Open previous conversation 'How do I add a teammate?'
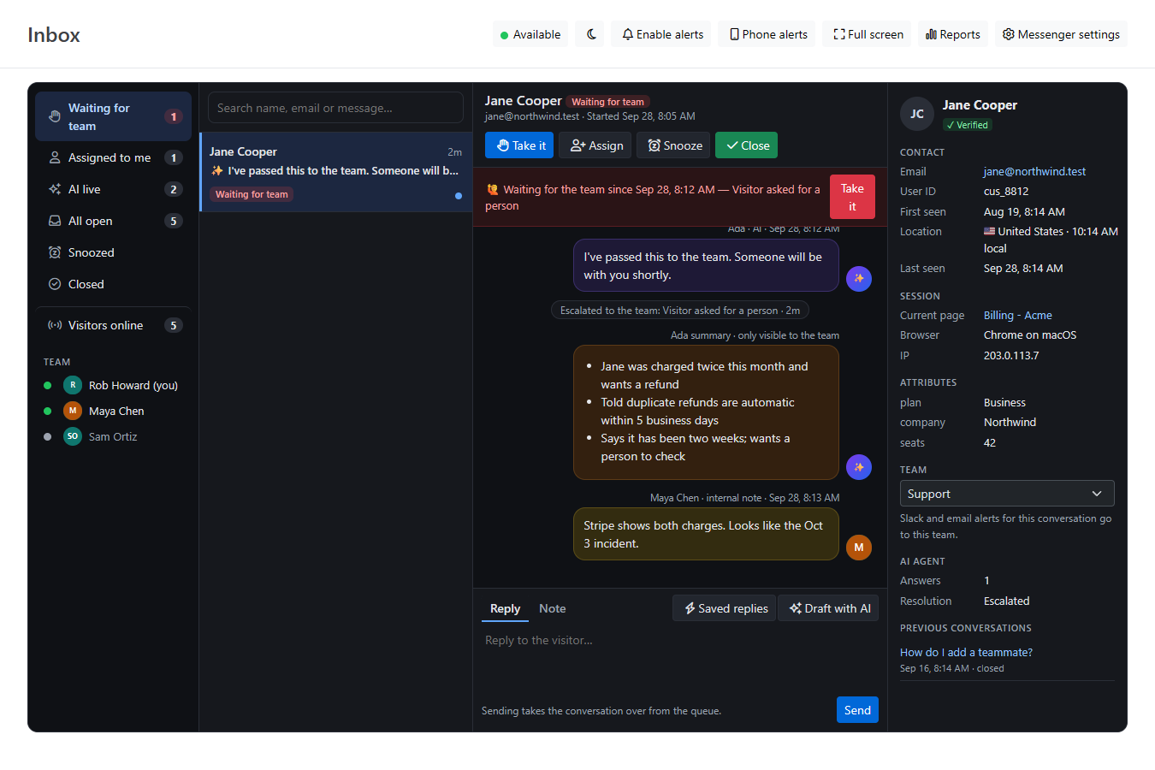 (966, 652)
